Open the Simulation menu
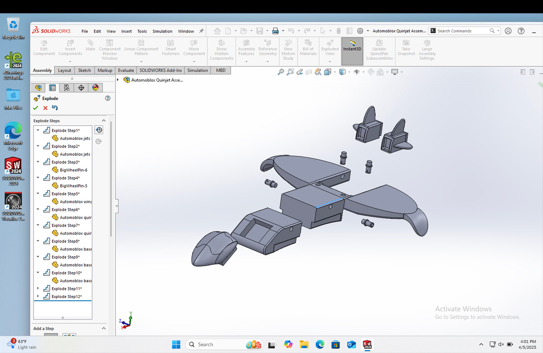This screenshot has height=353, width=543. [162, 31]
